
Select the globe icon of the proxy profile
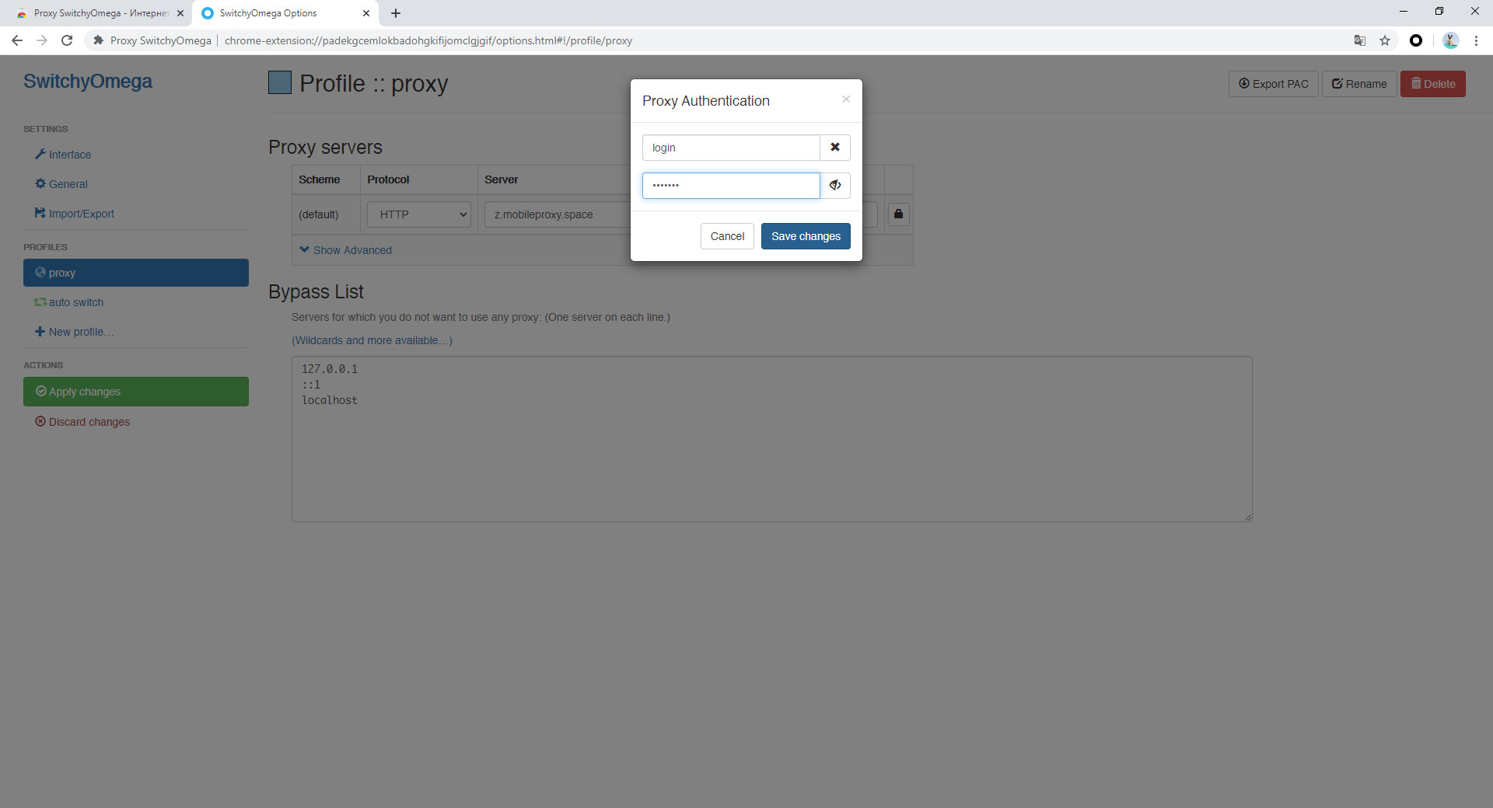coord(40,272)
